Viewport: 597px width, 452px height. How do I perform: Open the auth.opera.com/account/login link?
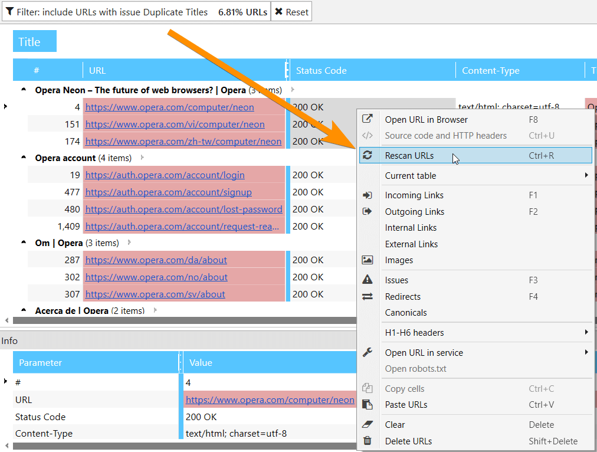(x=165, y=175)
